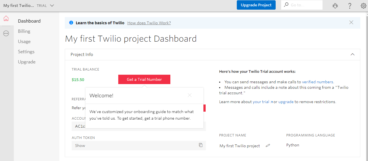Click the My first Twilio project Dashboard heading
Image resolution: width=368 pixels, height=161 pixels.
[x=131, y=39]
